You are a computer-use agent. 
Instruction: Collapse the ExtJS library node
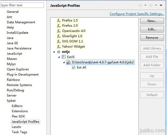point(59,57)
